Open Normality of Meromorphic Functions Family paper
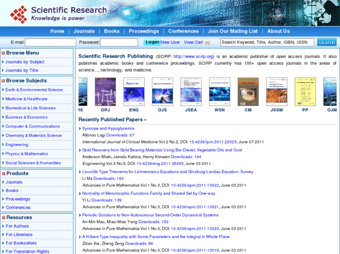The width and height of the screenshot is (340, 254). tap(149, 193)
